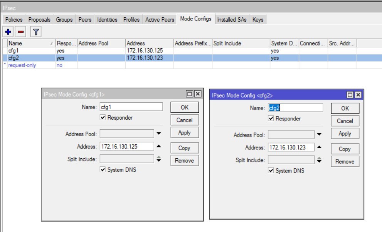Click Address field showing 172.16.130.123 in cfg2 dialog

coord(291,147)
